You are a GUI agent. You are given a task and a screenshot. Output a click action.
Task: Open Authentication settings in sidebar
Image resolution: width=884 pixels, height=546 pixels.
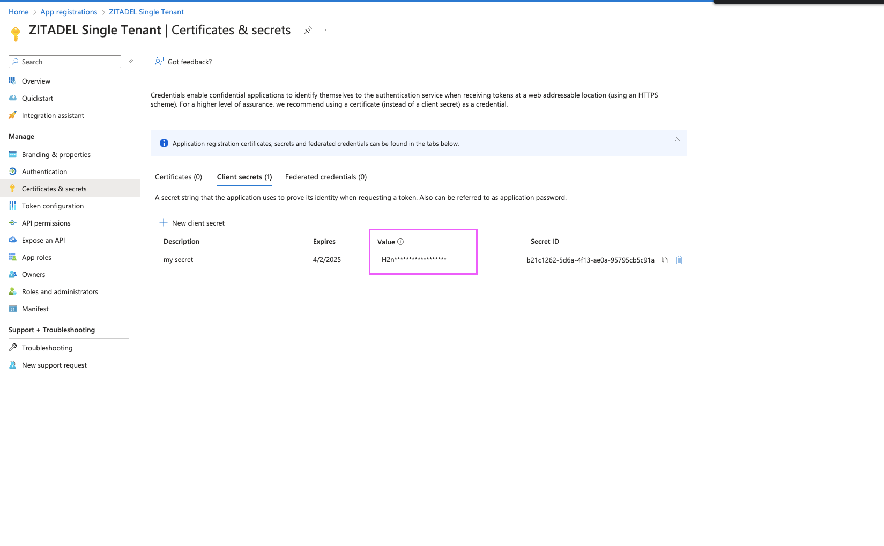coord(44,171)
